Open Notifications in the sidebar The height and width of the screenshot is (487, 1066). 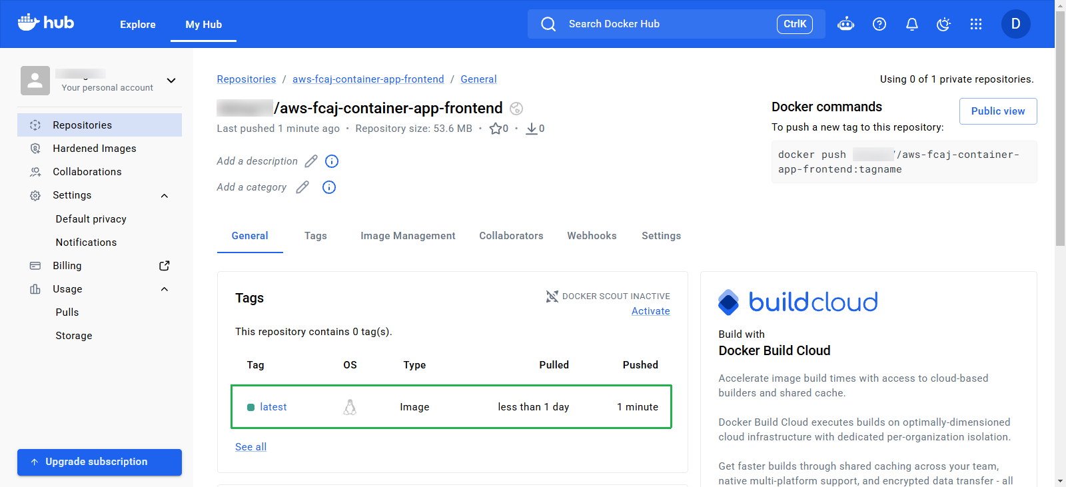(87, 243)
